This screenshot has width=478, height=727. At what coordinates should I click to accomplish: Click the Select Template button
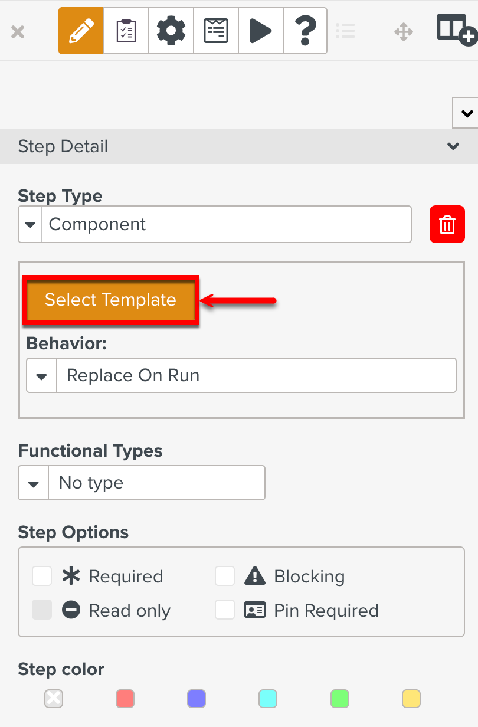pyautogui.click(x=110, y=300)
